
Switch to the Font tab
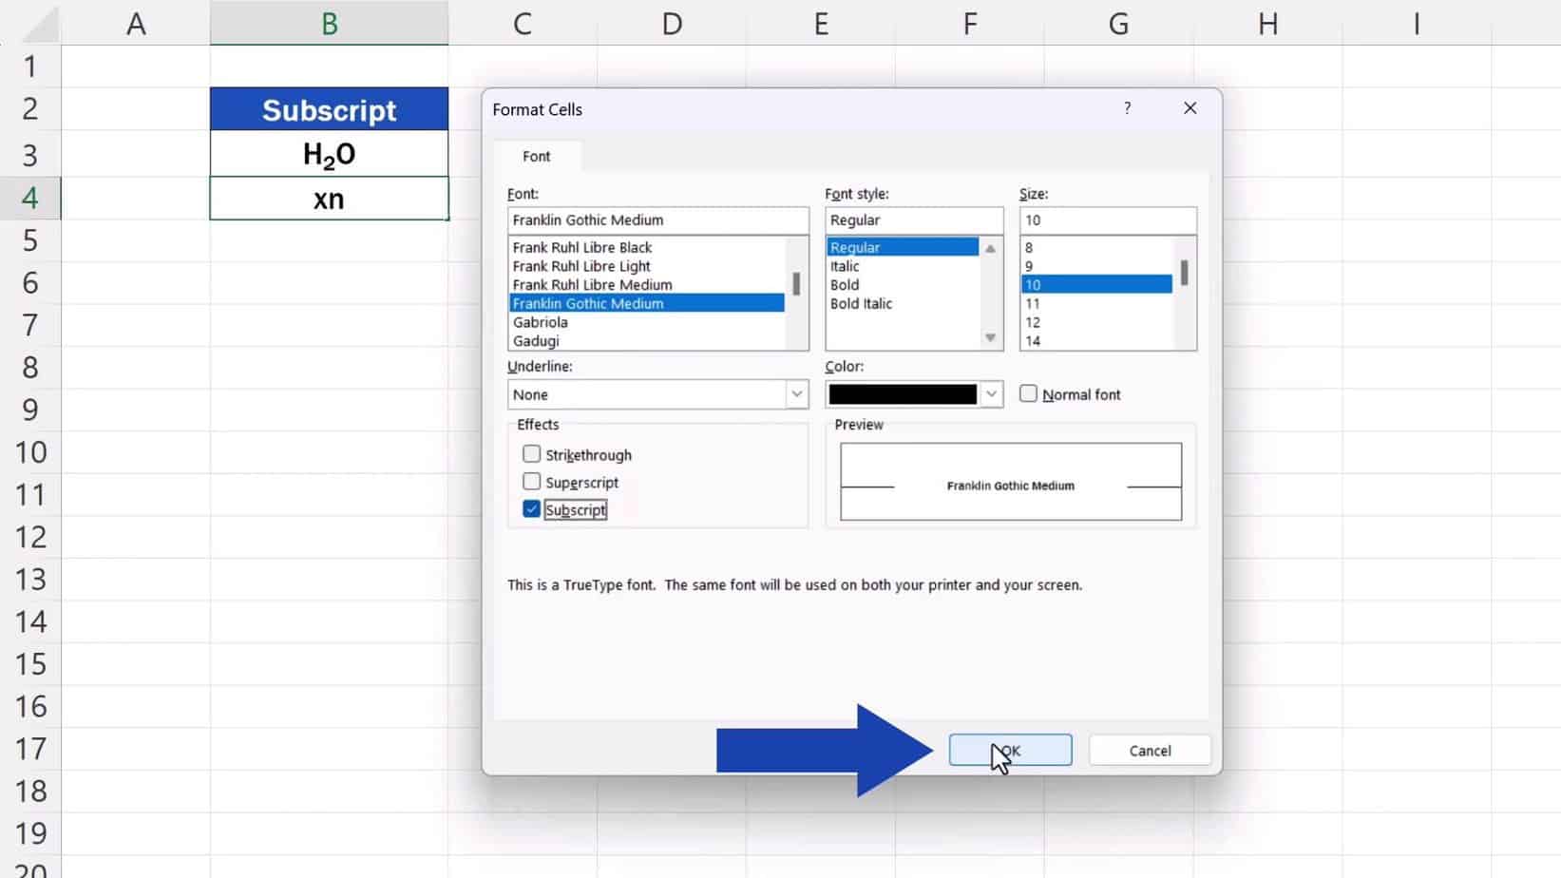point(537,156)
